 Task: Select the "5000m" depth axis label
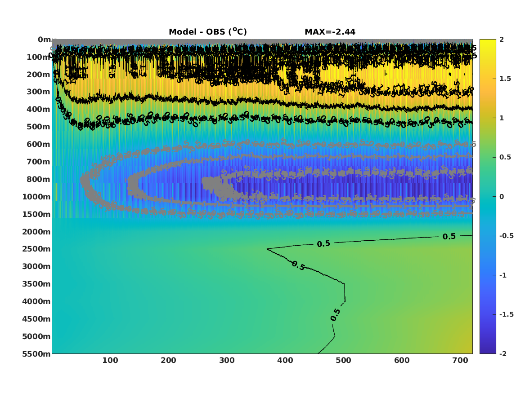coord(36,336)
